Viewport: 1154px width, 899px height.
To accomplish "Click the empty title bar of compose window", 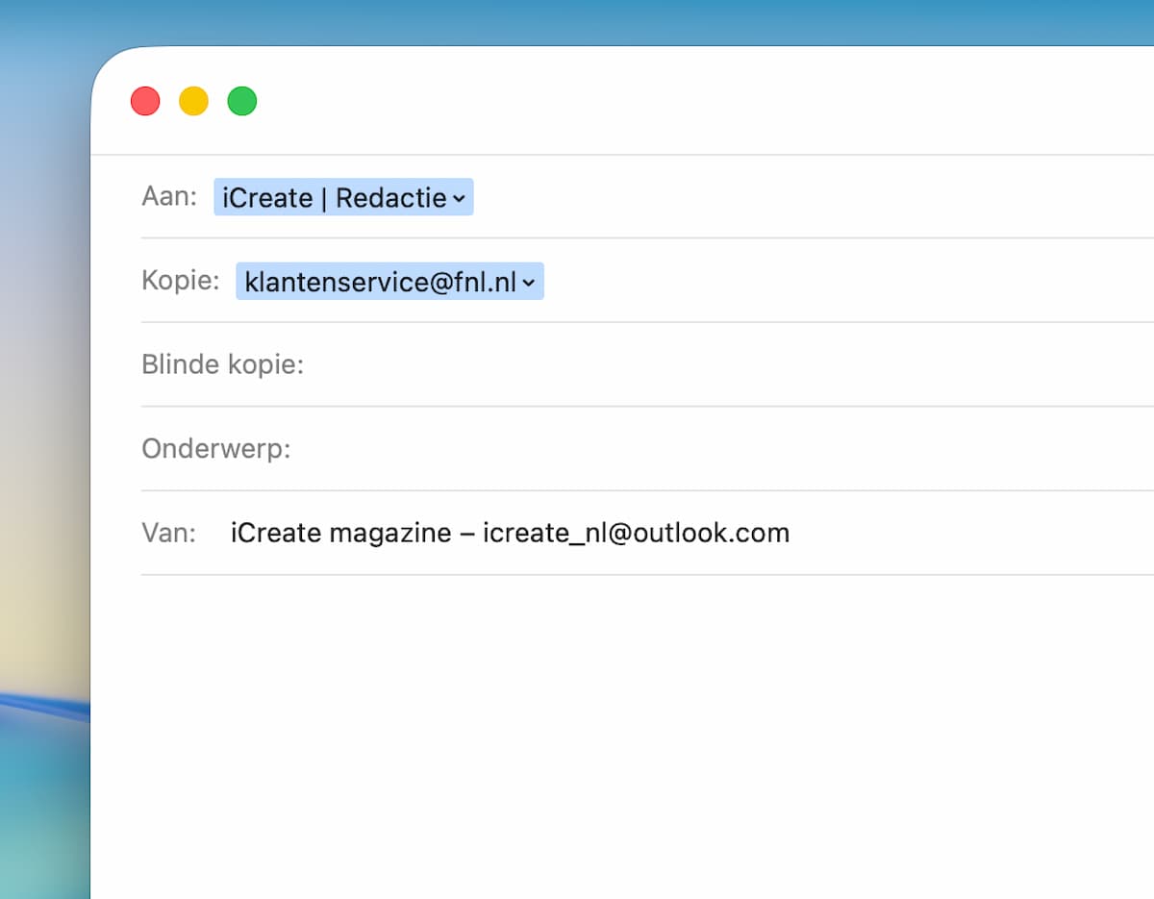I will [x=673, y=101].
